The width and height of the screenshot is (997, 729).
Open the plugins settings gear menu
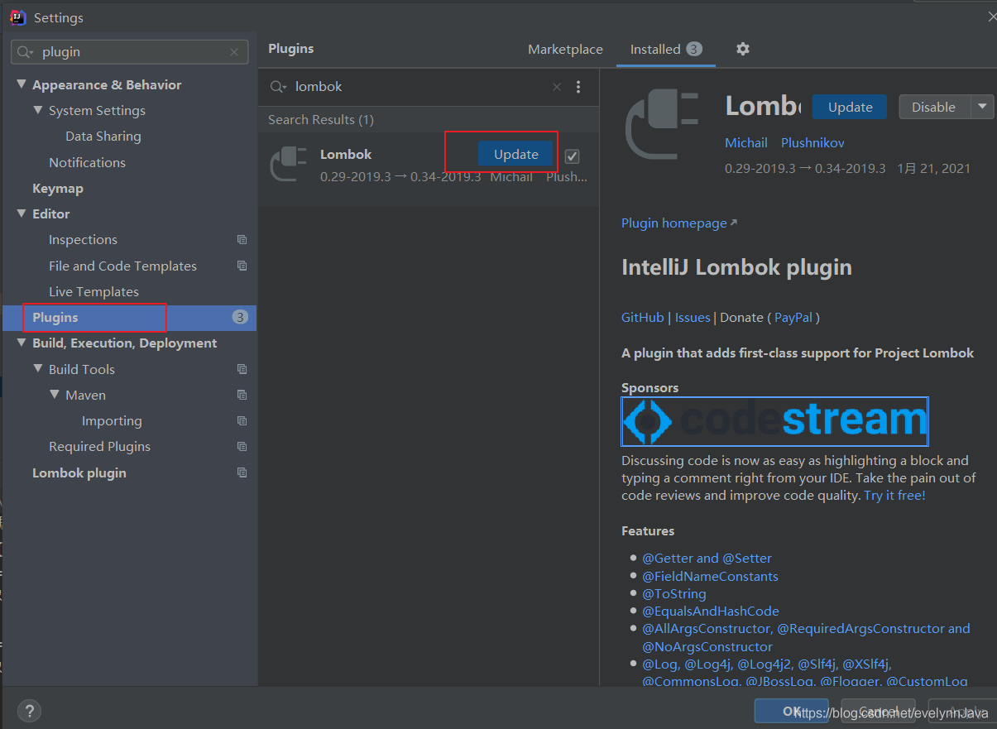(742, 49)
